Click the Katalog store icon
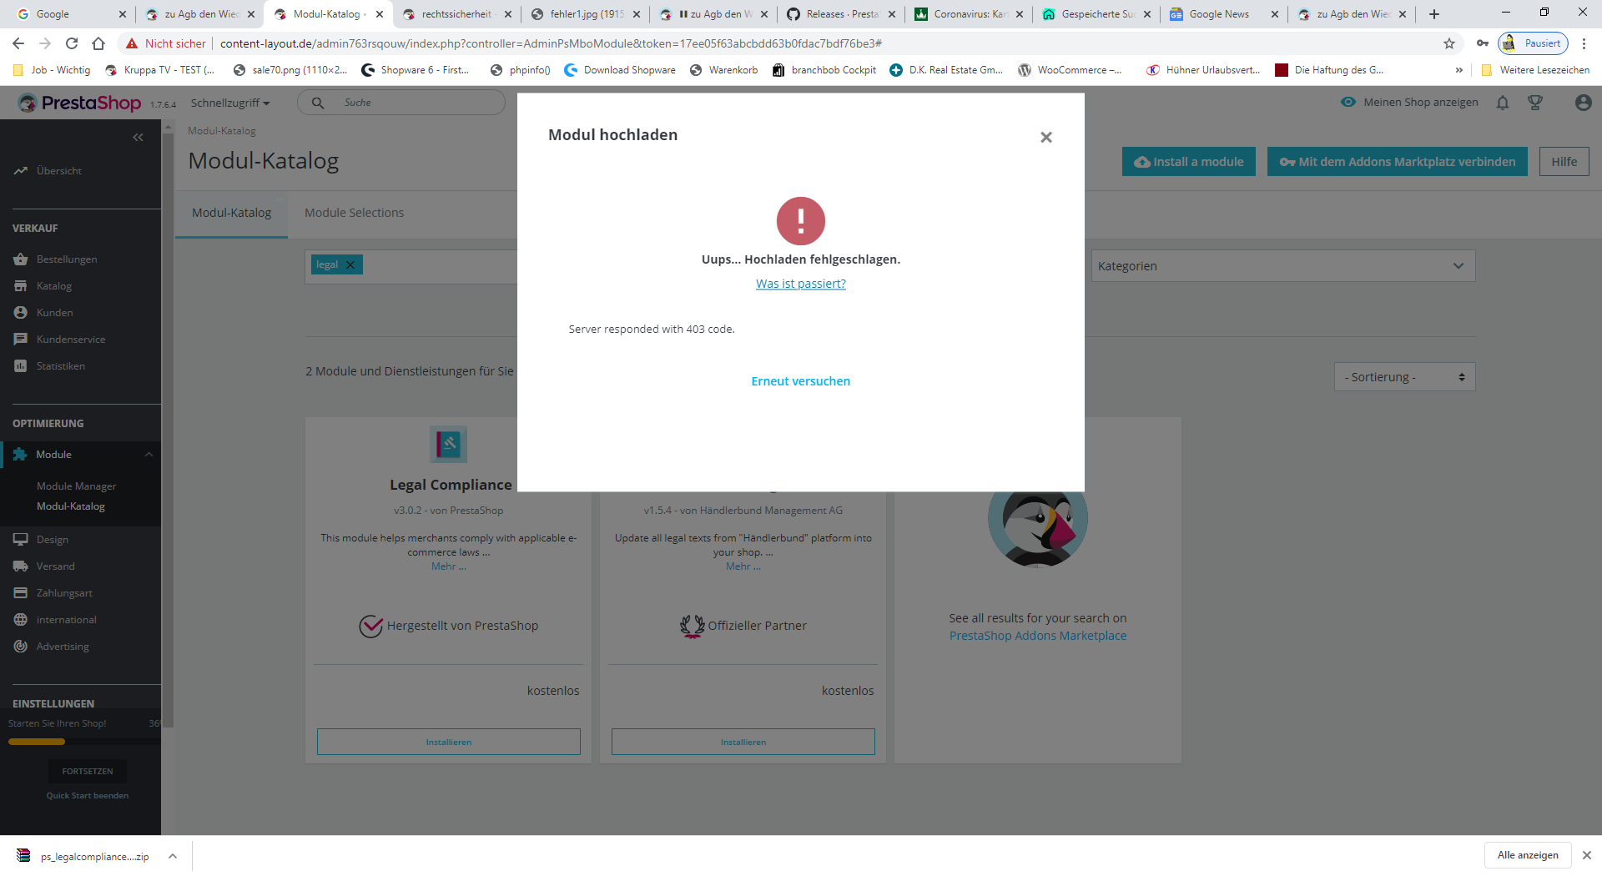This screenshot has height=876, width=1602. [x=21, y=286]
